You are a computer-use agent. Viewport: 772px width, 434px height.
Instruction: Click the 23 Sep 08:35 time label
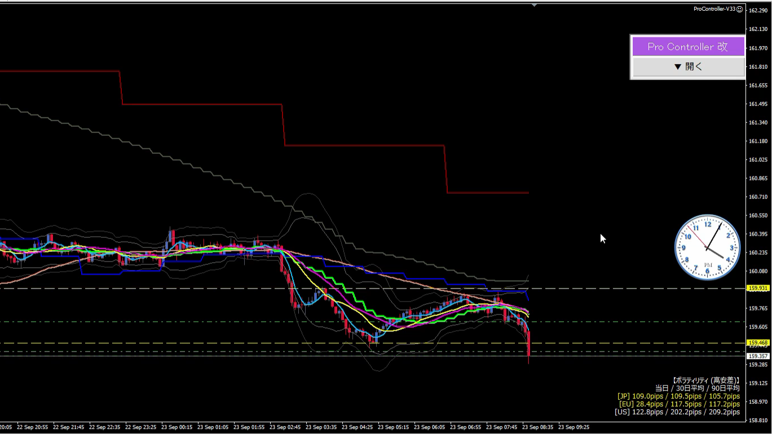(538, 427)
